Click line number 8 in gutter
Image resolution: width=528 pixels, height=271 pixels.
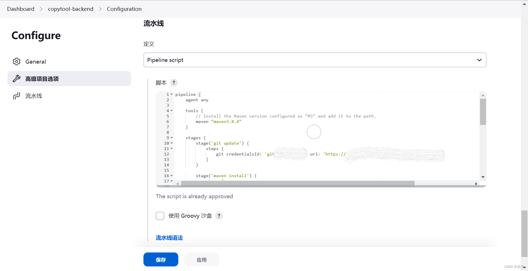(168, 132)
